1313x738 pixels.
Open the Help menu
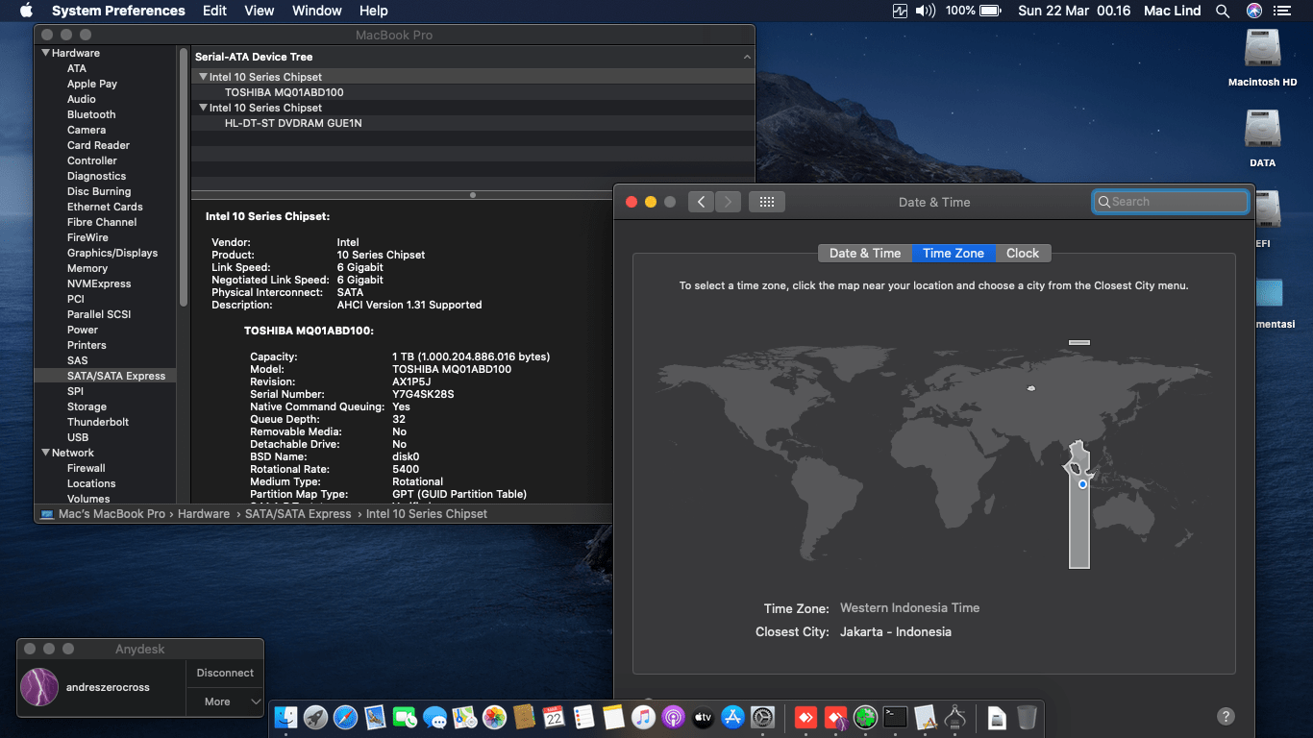pyautogui.click(x=373, y=11)
